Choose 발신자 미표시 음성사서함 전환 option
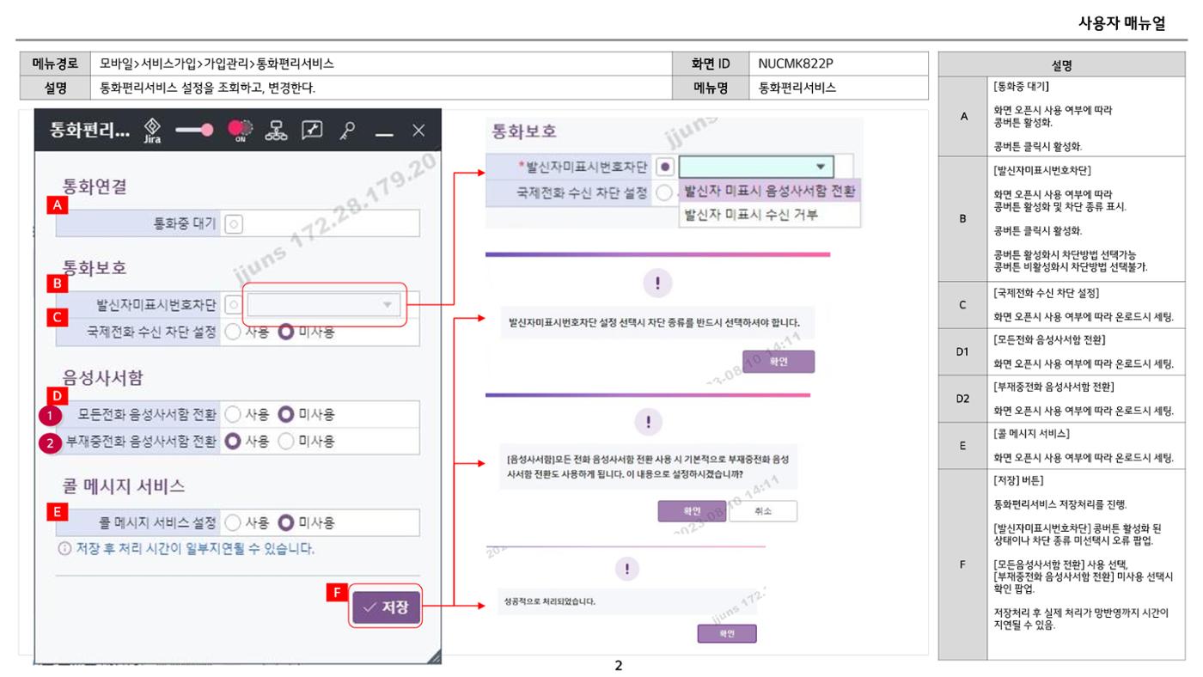Screen dimensions: 1203x677 [x=769, y=190]
